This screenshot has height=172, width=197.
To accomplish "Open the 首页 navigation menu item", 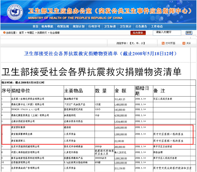I will 35,26.
